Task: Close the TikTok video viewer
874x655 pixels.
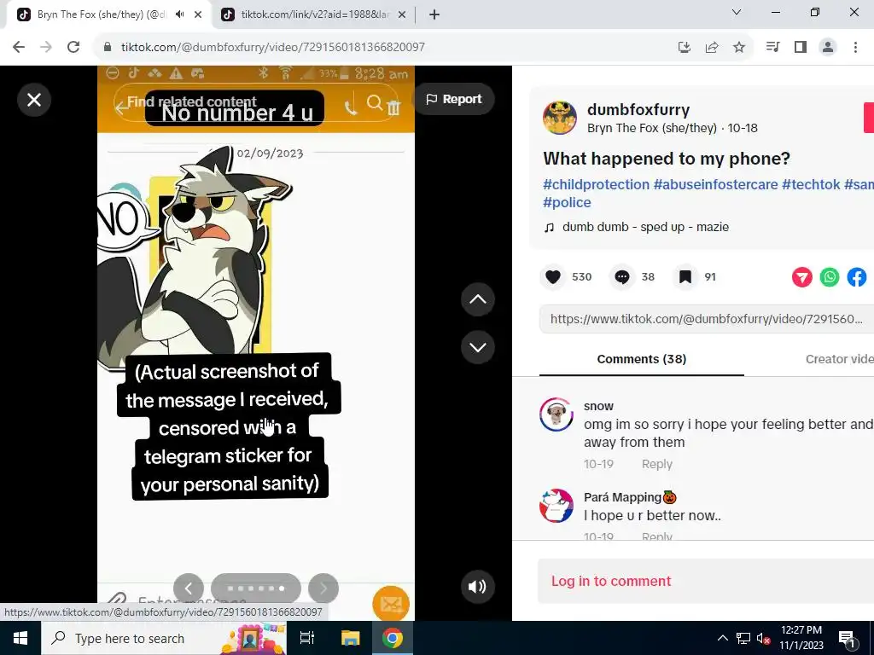Action: (34, 100)
